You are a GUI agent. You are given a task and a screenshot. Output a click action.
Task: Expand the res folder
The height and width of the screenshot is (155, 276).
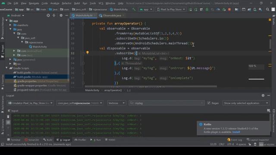tap(10, 64)
